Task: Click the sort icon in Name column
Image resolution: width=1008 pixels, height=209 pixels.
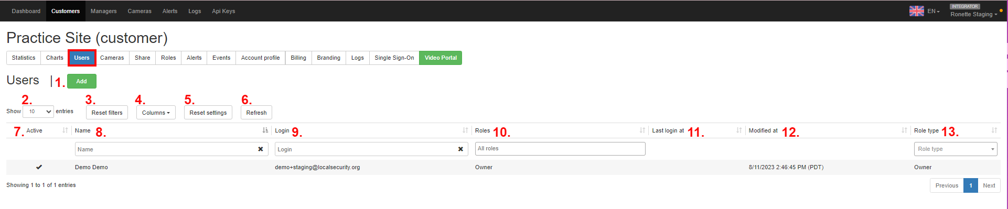Action: pos(265,130)
